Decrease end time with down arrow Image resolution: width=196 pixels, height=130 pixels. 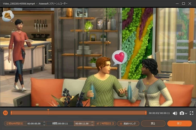(92, 125)
